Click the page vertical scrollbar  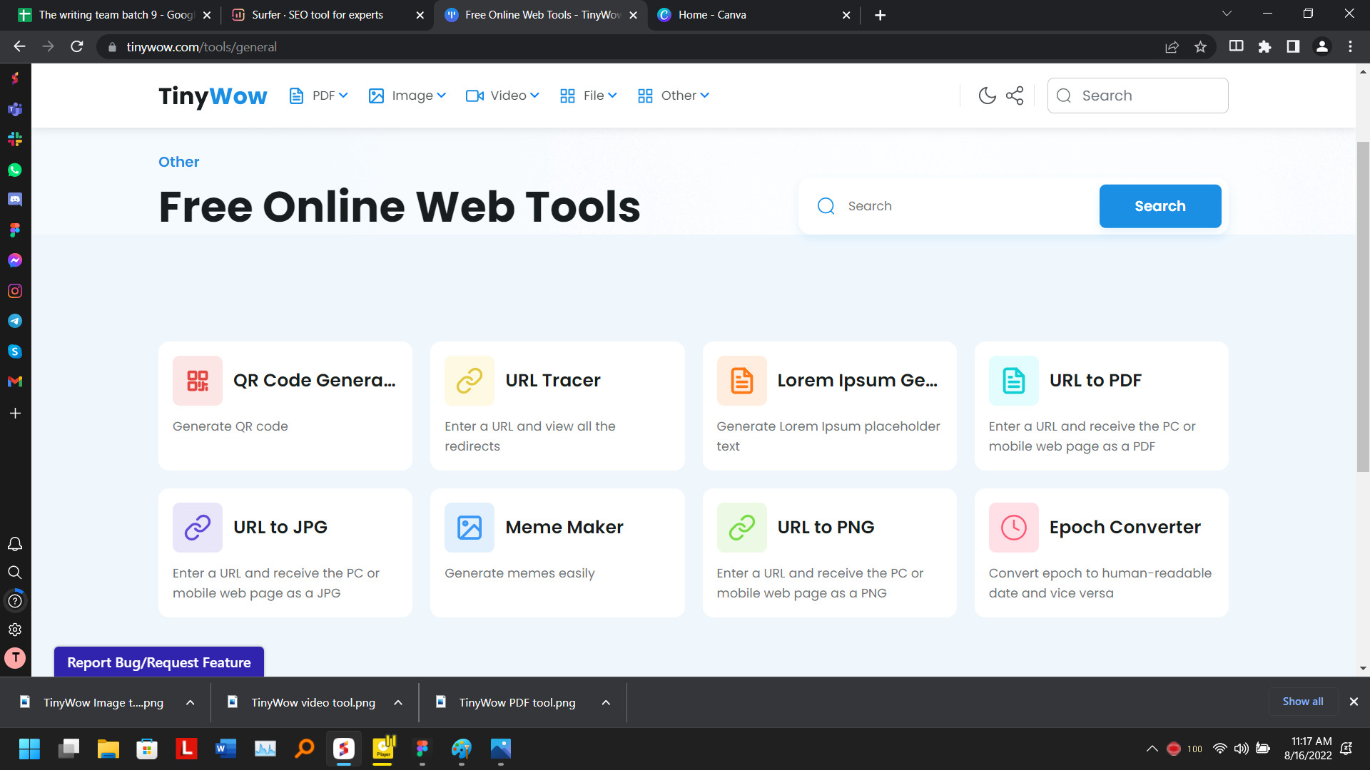pyautogui.click(x=1363, y=307)
